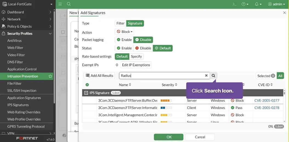Select Filter type option

121,23
